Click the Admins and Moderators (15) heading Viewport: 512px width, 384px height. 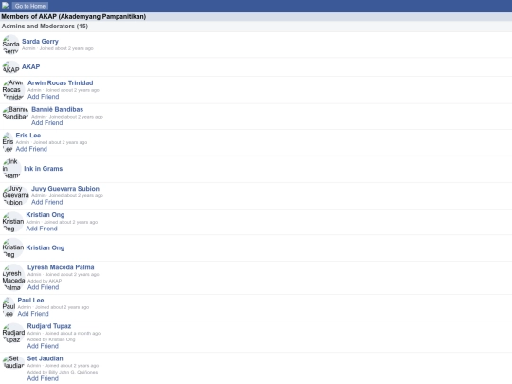(45, 27)
